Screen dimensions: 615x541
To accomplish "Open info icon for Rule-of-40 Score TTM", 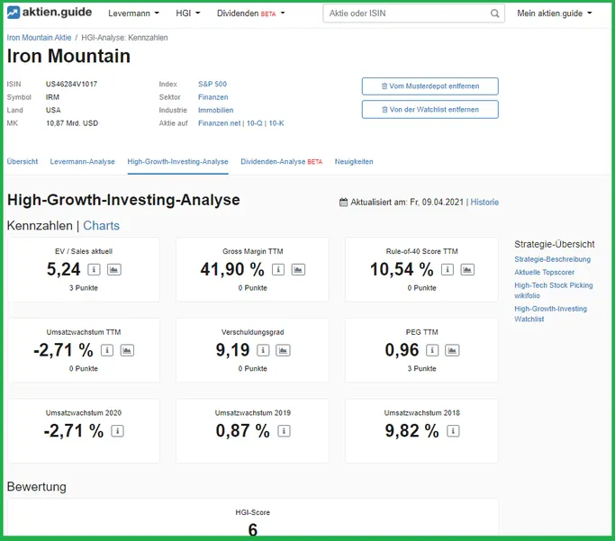I will 448,270.
